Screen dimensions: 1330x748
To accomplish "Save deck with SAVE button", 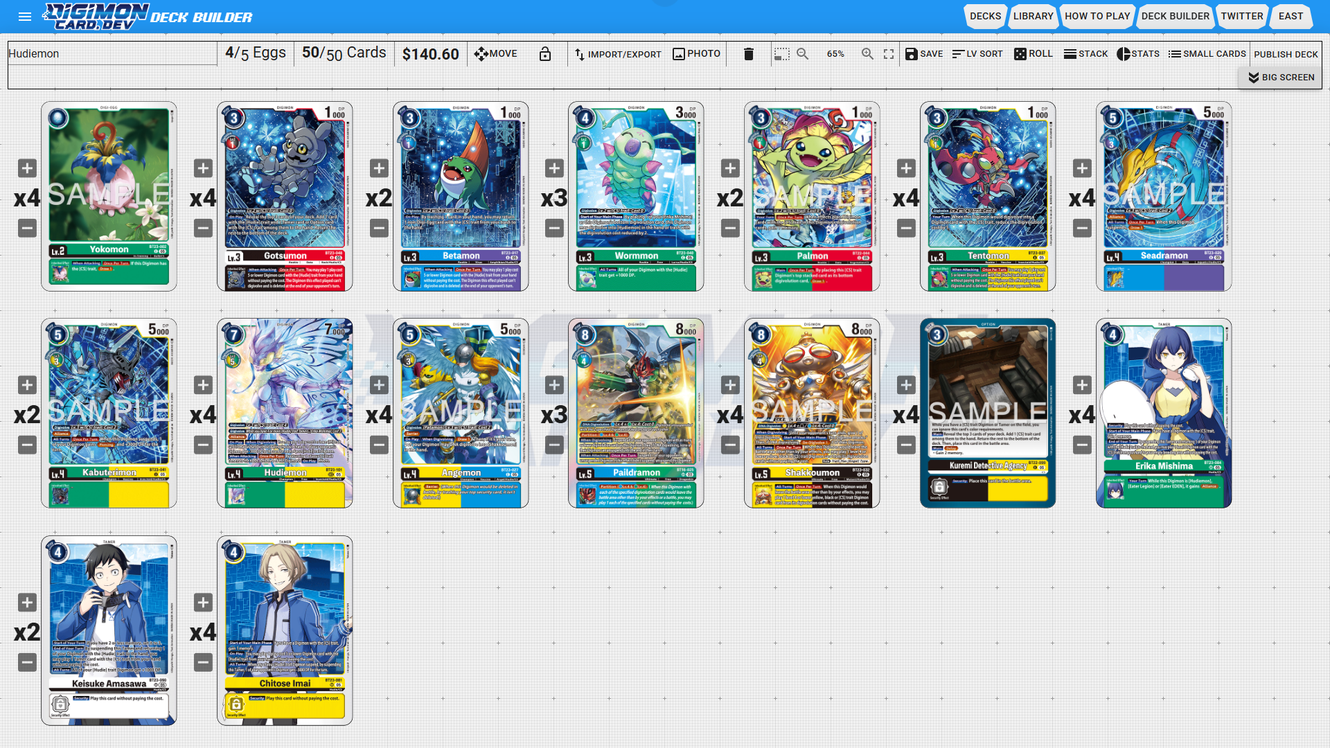I will [924, 54].
